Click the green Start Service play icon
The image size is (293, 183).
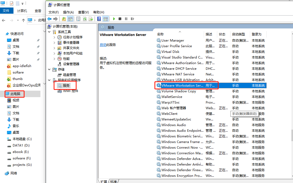(114, 19)
